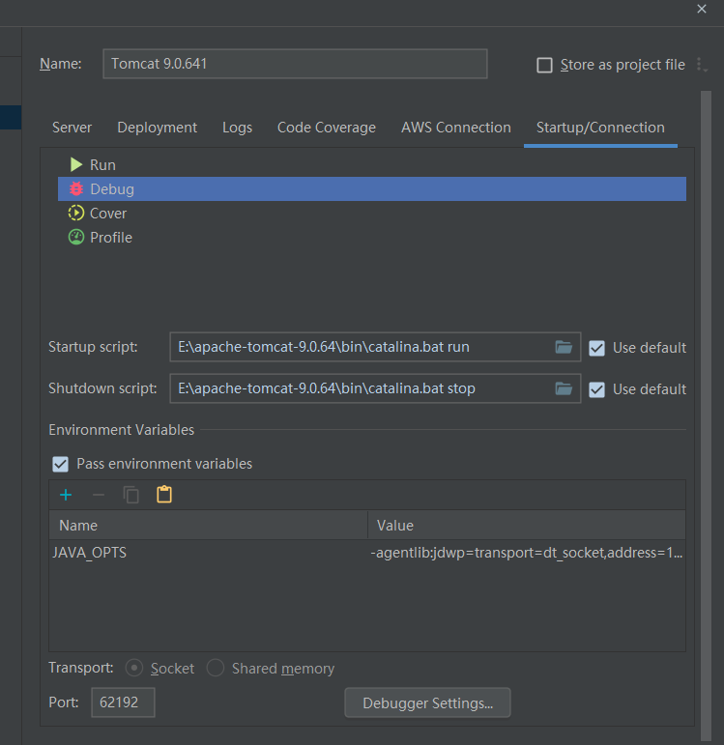Paste environment variables from clipboard

tap(164, 495)
